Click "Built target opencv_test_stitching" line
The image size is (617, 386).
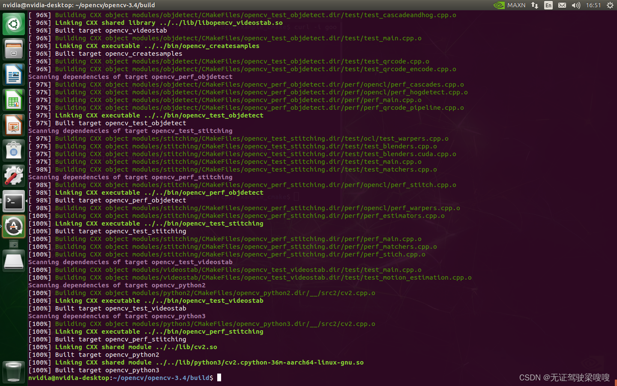(x=107, y=231)
